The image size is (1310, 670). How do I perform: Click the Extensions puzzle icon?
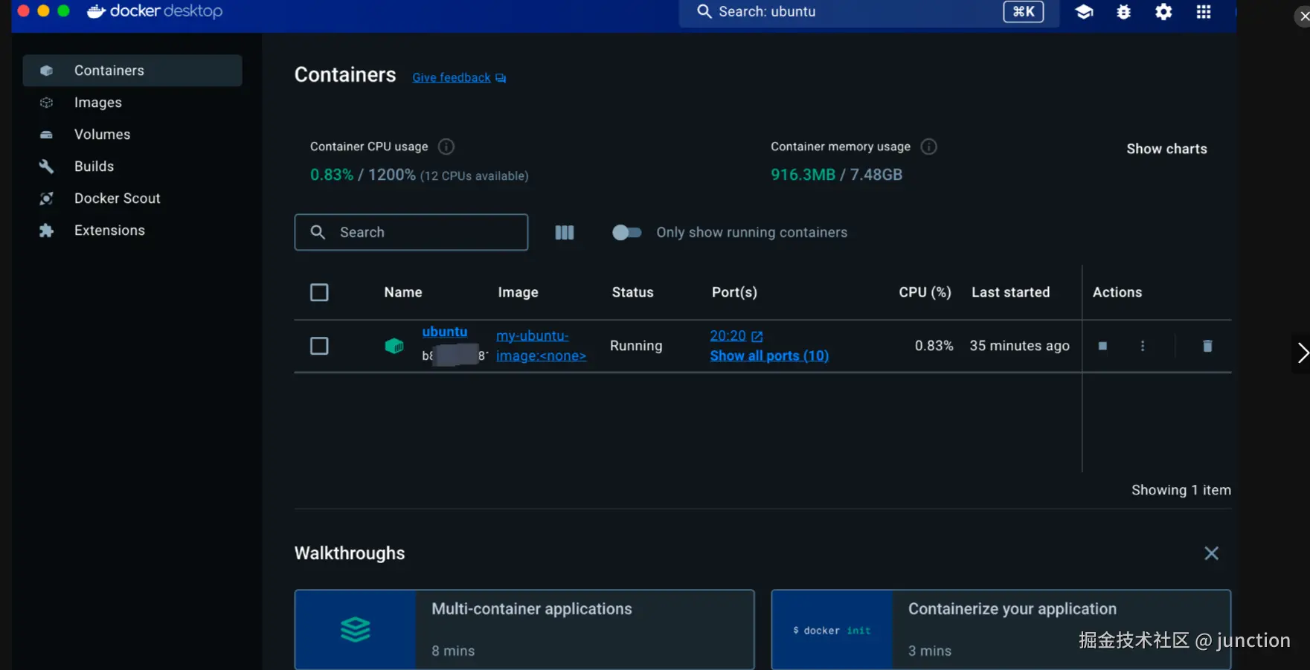point(46,231)
